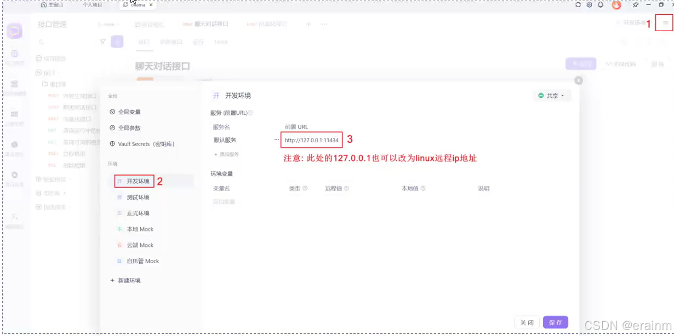
Task: Open the 共享 dropdown
Action: pyautogui.click(x=552, y=95)
